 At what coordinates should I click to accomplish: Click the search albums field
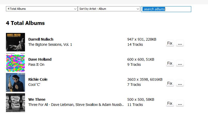point(166,9)
